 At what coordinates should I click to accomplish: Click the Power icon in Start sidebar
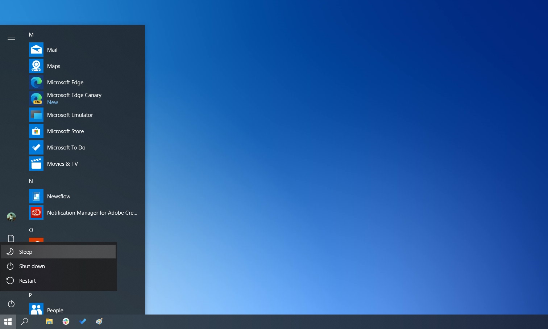(x=11, y=304)
